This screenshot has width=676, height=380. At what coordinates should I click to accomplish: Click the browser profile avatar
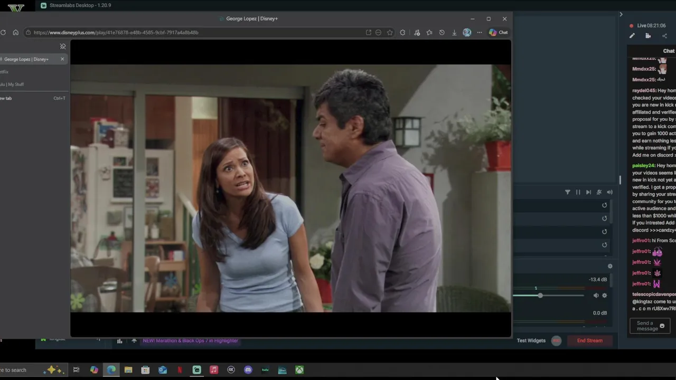[467, 32]
